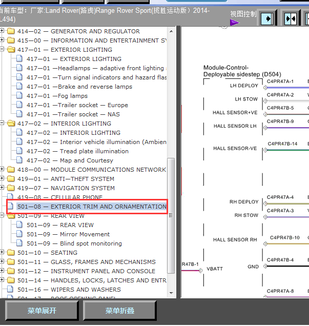
Task: Click the document icon for Blind spot monitoring
Action: tap(19, 243)
